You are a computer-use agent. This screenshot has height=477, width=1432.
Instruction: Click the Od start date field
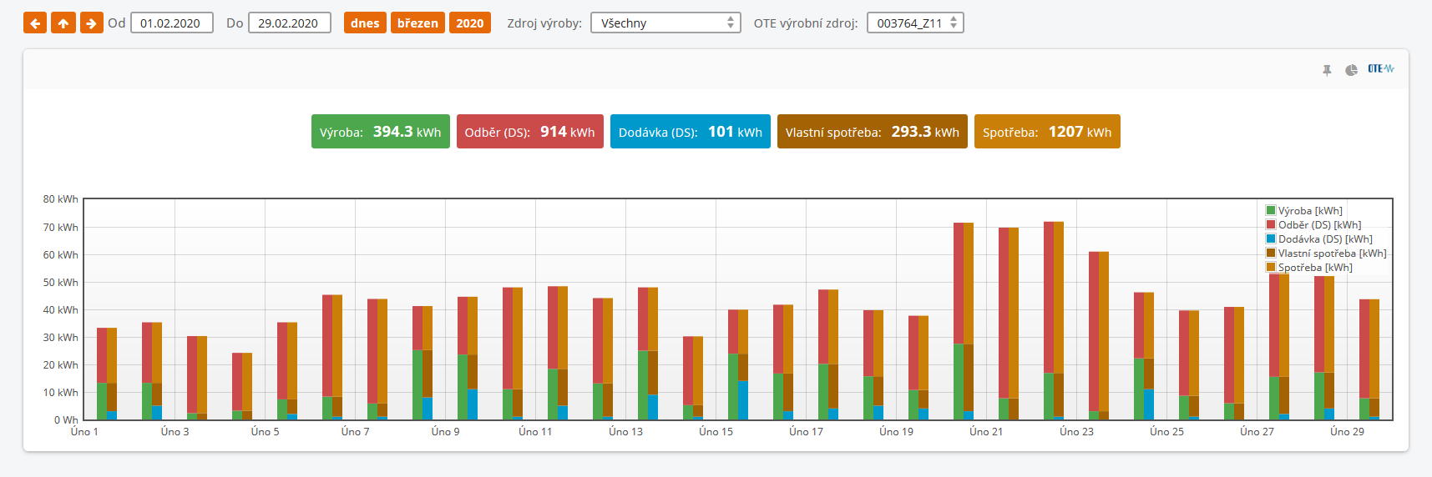[x=171, y=23]
